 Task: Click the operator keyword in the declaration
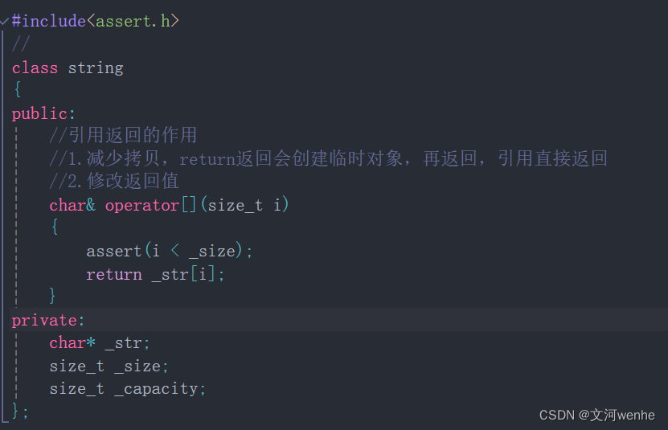point(142,205)
